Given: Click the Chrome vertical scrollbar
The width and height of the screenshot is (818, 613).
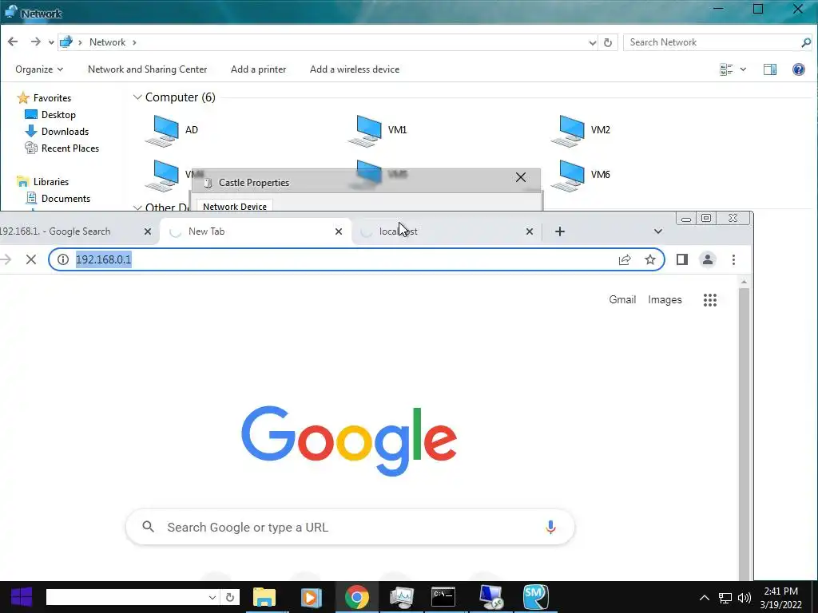Looking at the screenshot, I should point(744,433).
